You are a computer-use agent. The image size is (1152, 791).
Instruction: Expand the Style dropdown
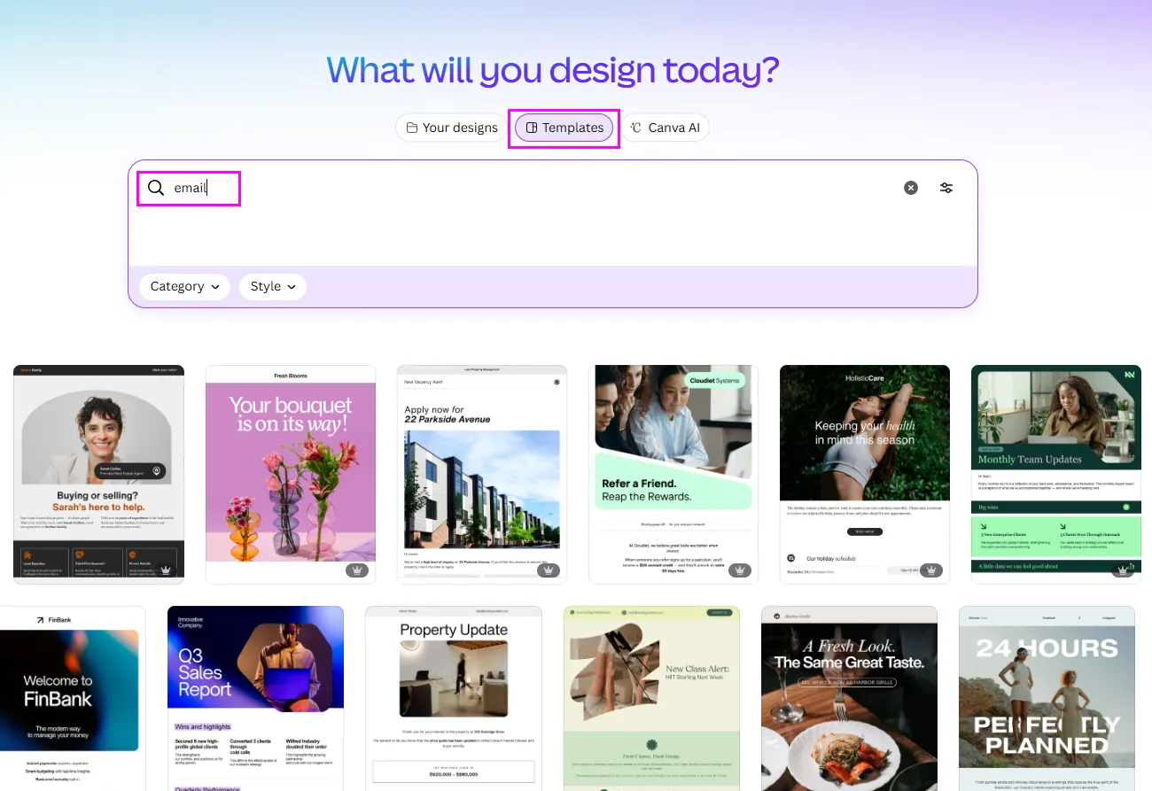coord(273,287)
